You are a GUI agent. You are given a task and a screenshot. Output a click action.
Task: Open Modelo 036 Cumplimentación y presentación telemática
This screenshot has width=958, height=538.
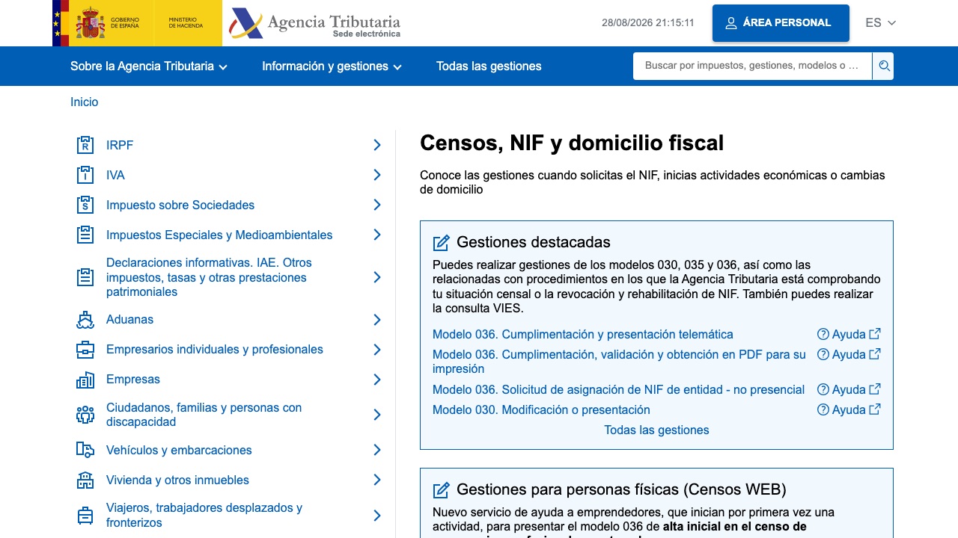click(583, 335)
